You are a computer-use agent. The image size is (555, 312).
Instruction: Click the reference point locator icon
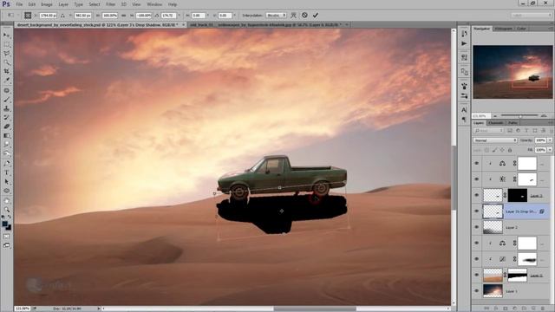28,16
